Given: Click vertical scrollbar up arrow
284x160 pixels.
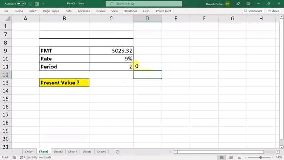Looking at the screenshot, I should point(281,17).
